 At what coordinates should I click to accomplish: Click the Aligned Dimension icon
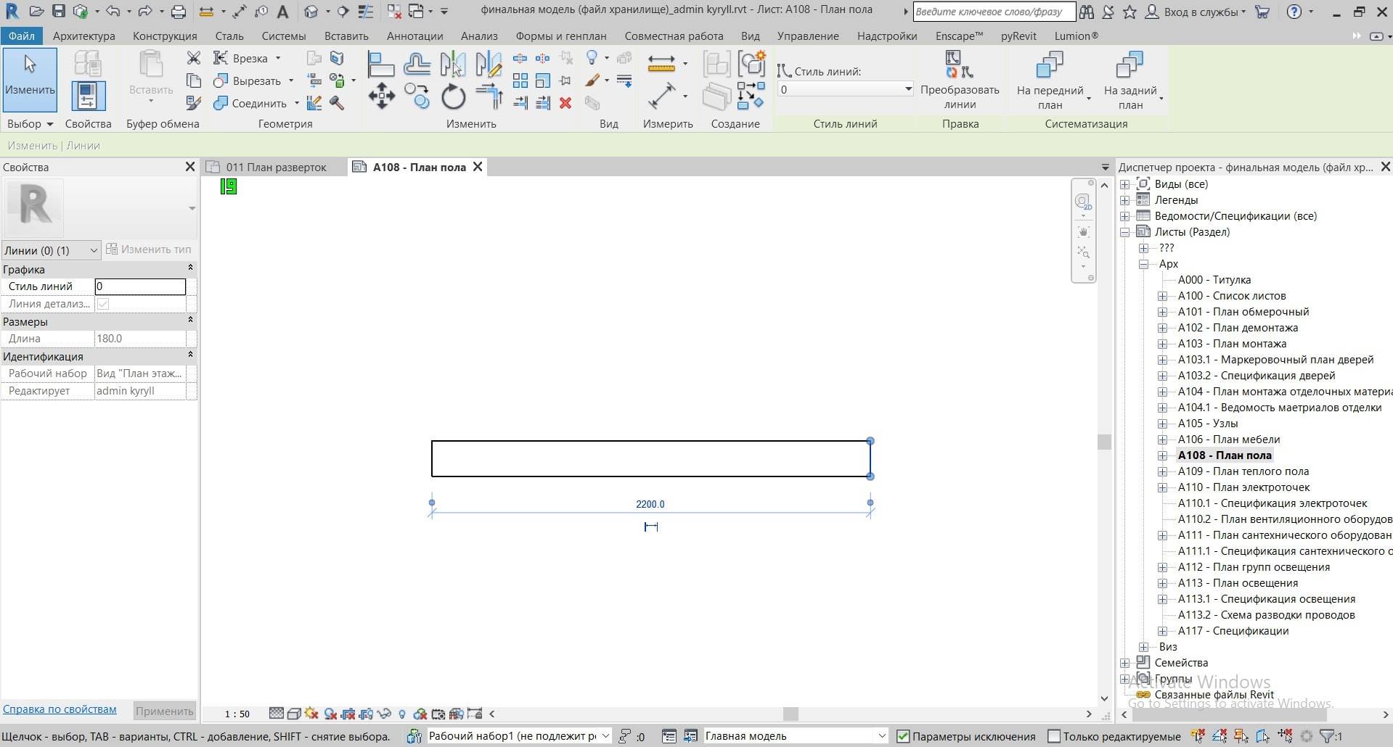click(x=661, y=96)
